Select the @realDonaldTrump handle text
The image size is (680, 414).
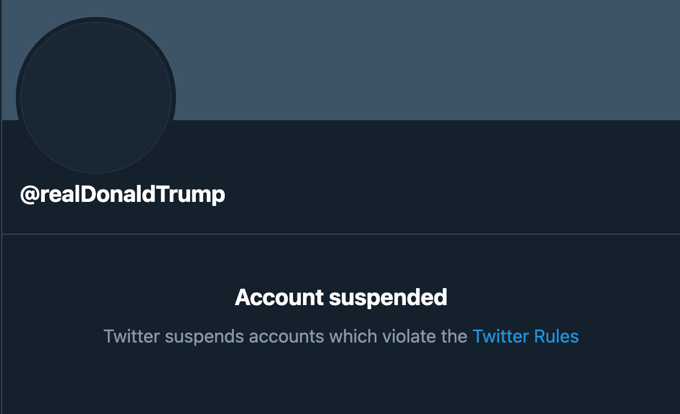tap(123, 194)
